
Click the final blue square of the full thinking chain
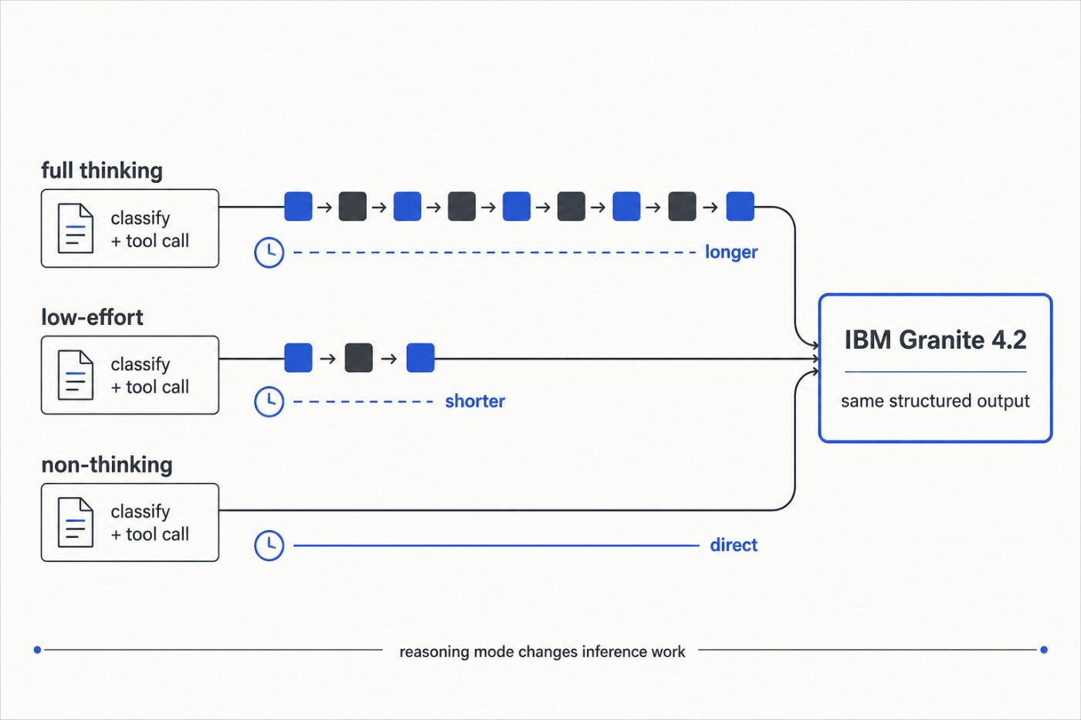coord(740,207)
